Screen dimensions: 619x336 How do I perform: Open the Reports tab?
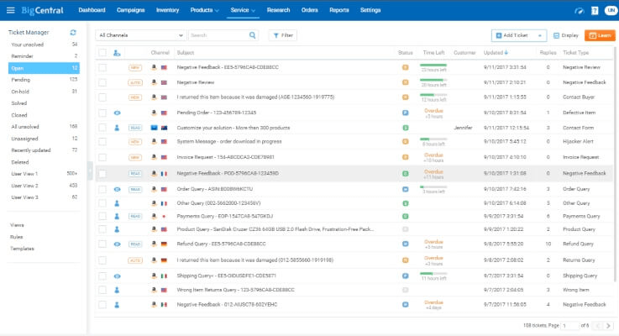tap(339, 10)
